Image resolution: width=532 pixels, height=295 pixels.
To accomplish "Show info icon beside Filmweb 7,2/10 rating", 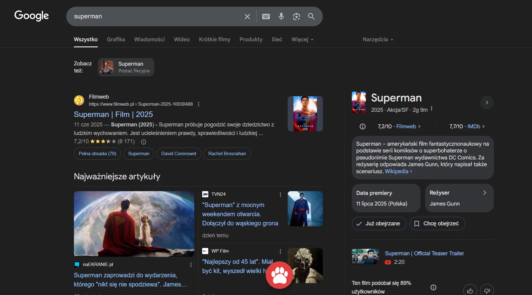I will 363,126.
